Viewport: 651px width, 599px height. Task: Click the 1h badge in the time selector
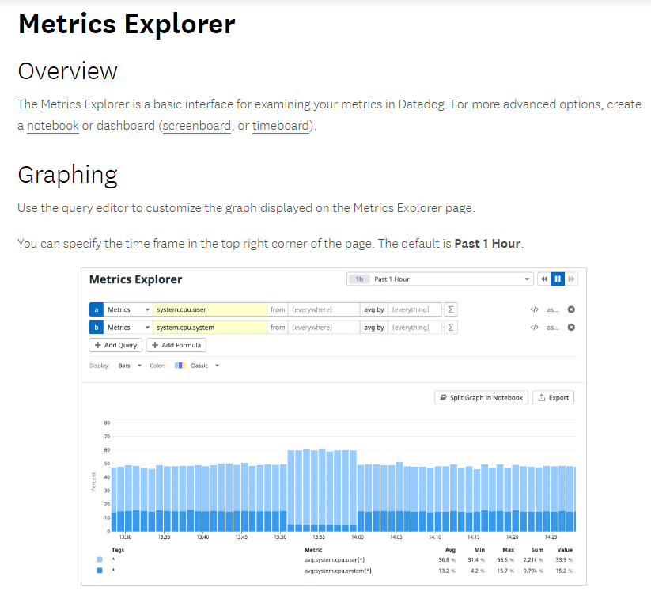[359, 279]
